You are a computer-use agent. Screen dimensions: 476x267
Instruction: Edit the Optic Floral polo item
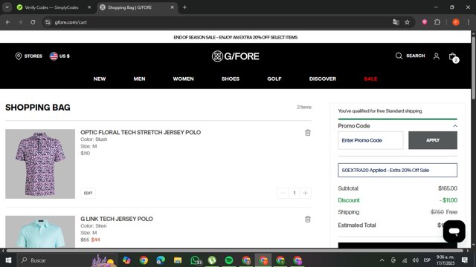click(x=88, y=193)
